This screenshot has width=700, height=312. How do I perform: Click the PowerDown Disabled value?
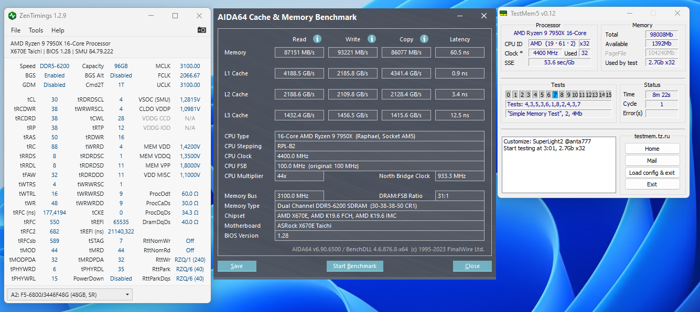pos(121,278)
